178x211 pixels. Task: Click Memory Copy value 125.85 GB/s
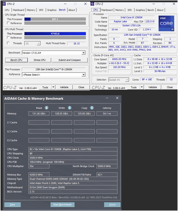click(84, 114)
